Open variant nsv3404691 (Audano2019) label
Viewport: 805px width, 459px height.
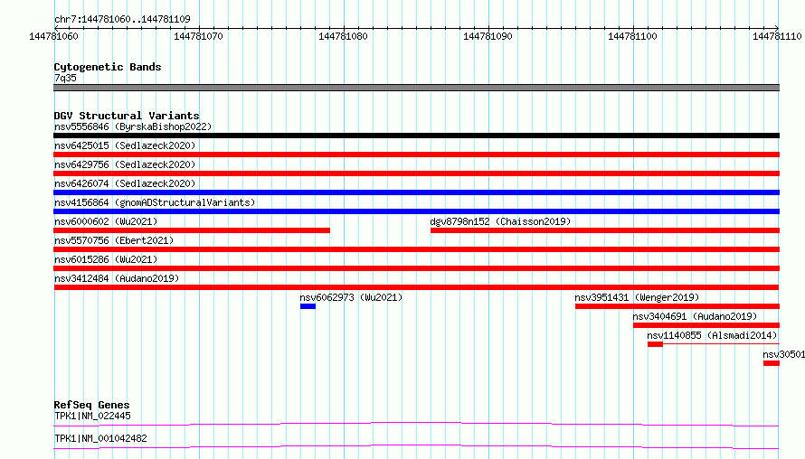click(695, 316)
